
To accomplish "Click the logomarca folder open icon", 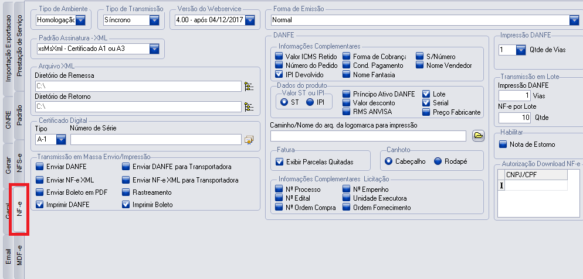I will tap(478, 136).
